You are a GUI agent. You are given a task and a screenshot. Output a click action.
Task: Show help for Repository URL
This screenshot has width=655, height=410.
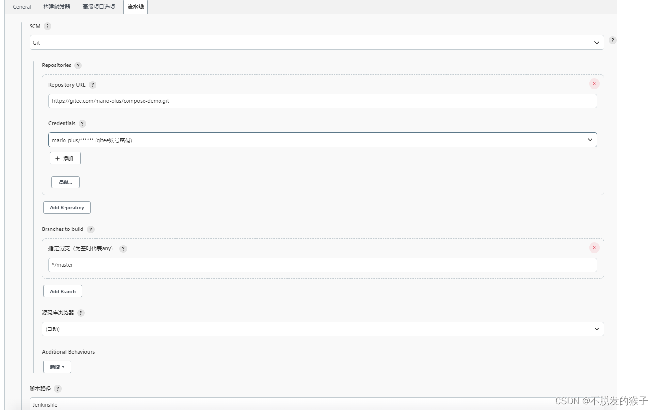pyautogui.click(x=93, y=85)
